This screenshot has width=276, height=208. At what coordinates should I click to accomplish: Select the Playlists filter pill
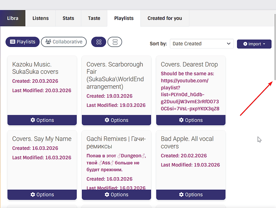(x=22, y=42)
